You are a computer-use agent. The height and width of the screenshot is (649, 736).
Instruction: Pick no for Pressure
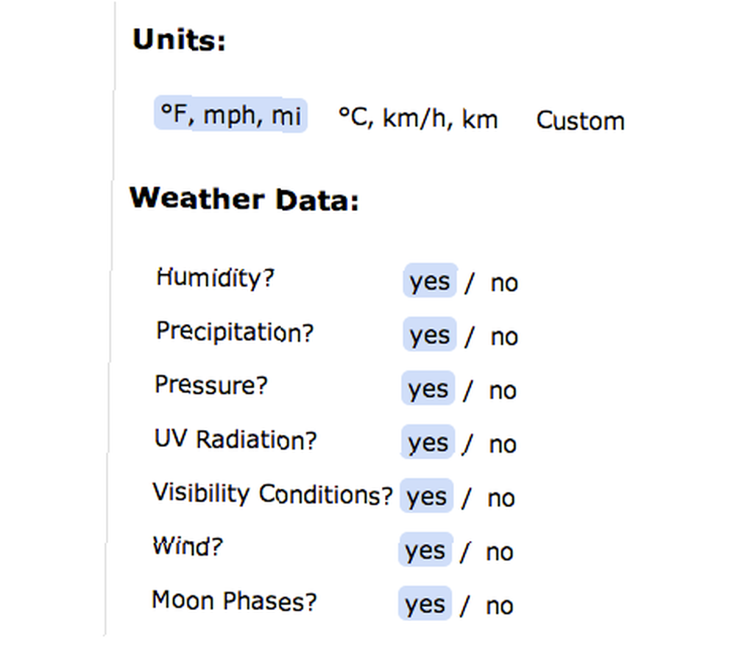(503, 391)
